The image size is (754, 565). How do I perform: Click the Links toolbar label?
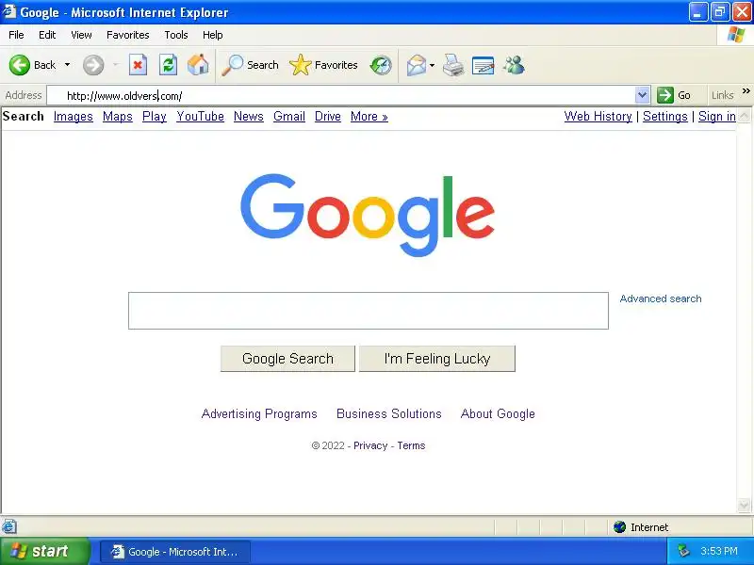pyautogui.click(x=722, y=95)
